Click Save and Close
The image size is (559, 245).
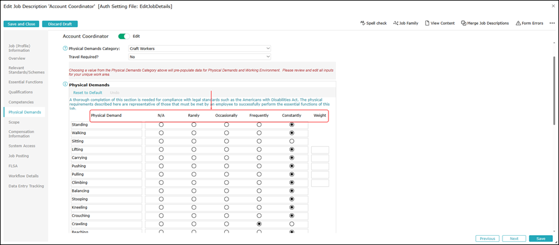pos(21,24)
